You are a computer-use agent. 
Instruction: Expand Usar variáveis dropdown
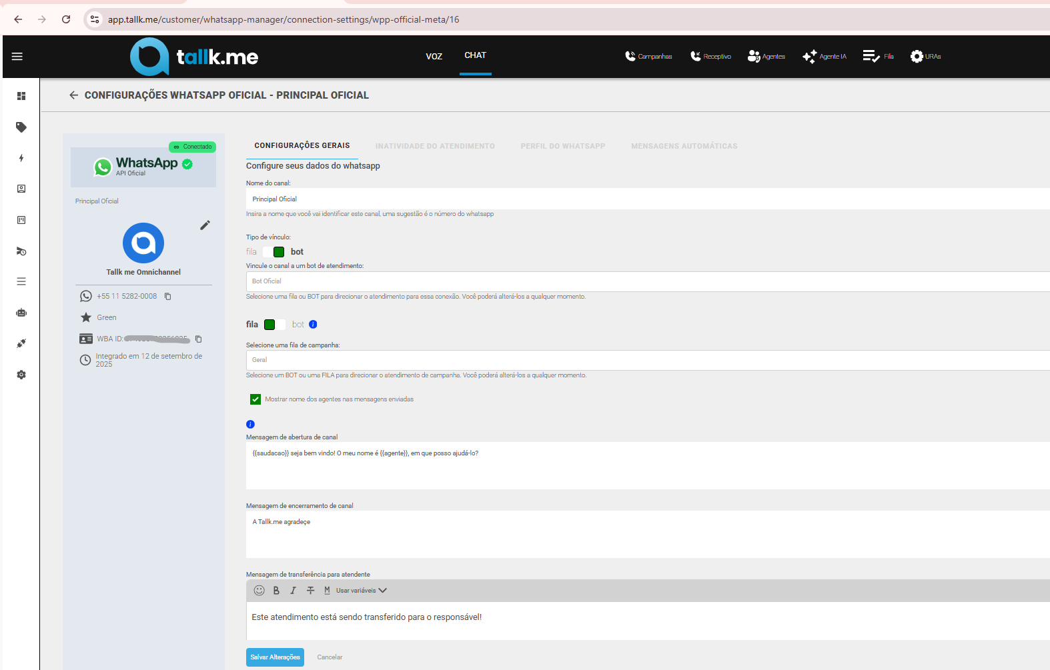pyautogui.click(x=362, y=591)
